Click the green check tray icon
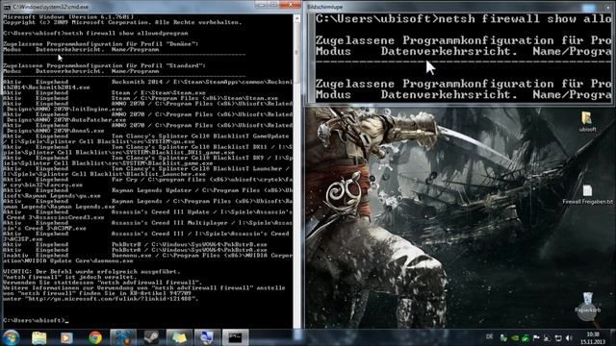The width and height of the screenshot is (616, 346). (x=526, y=337)
